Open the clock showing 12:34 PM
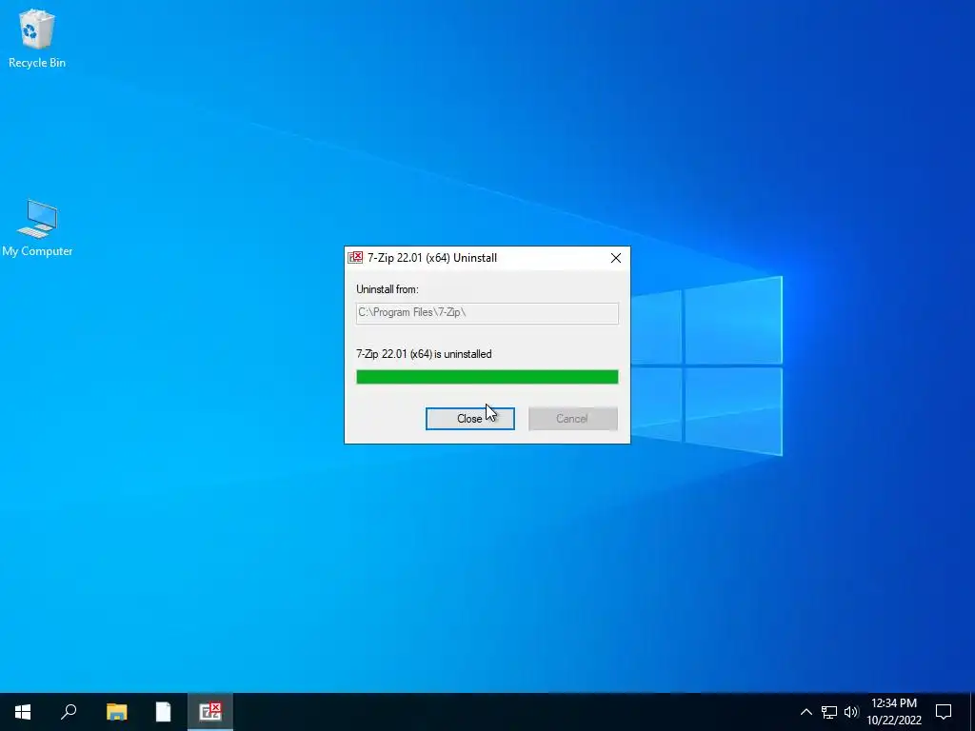This screenshot has height=731, width=975. coord(894,712)
